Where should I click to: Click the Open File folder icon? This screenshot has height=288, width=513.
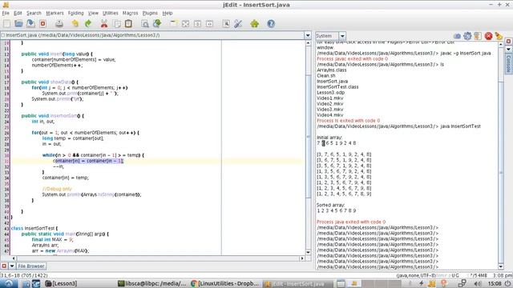18,23
